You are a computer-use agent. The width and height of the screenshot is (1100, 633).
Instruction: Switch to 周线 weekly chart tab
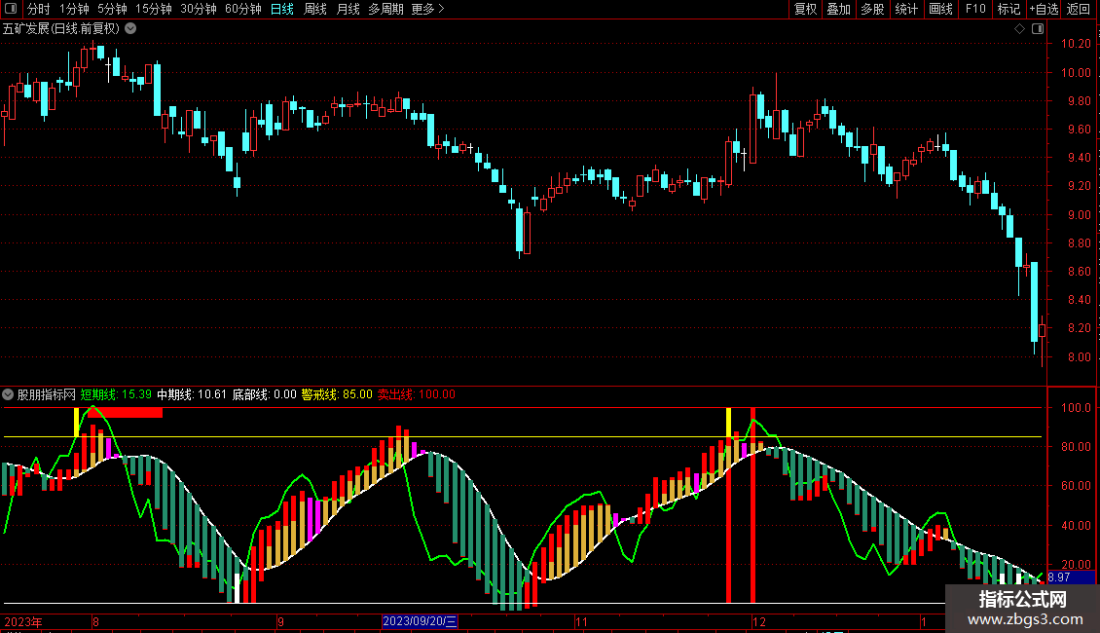315,9
